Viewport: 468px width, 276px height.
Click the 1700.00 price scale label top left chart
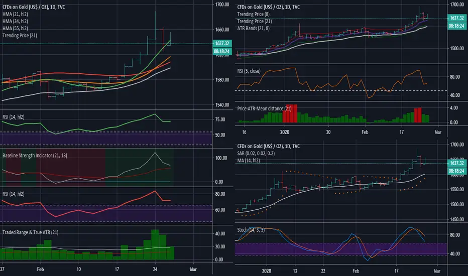click(222, 5)
